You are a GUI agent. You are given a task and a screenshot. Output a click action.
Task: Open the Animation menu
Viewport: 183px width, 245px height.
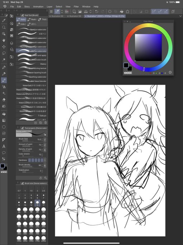click(x=38, y=6)
